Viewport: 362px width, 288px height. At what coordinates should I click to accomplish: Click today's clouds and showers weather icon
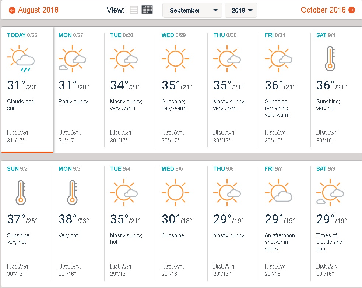click(21, 58)
